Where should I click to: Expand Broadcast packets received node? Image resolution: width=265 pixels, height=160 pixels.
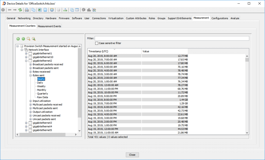tap(30, 65)
